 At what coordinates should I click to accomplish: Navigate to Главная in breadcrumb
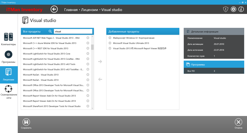tap(71, 10)
